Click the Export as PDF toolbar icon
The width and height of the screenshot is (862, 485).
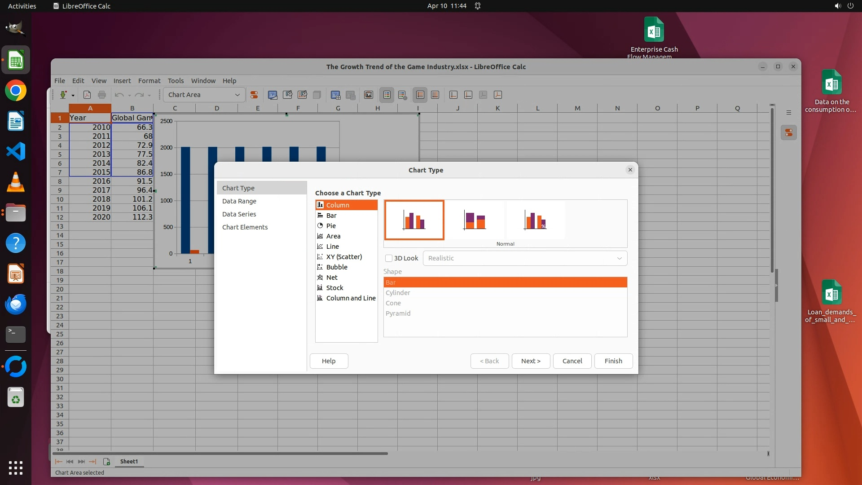[87, 95]
